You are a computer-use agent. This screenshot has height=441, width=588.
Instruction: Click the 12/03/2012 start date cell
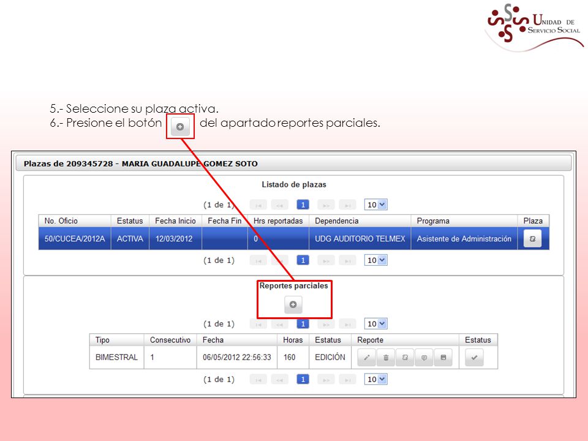[x=176, y=238]
